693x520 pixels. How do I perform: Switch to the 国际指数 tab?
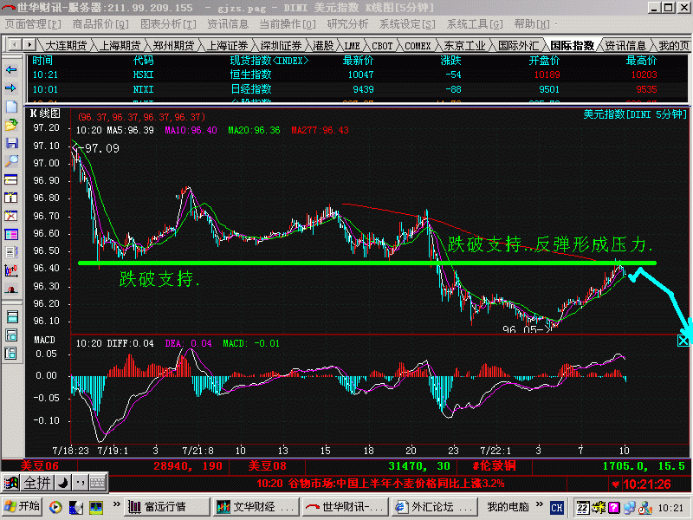[x=573, y=46]
